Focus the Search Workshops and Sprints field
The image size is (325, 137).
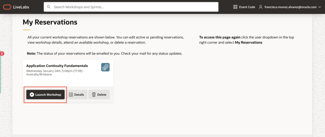pyautogui.click(x=133, y=7)
